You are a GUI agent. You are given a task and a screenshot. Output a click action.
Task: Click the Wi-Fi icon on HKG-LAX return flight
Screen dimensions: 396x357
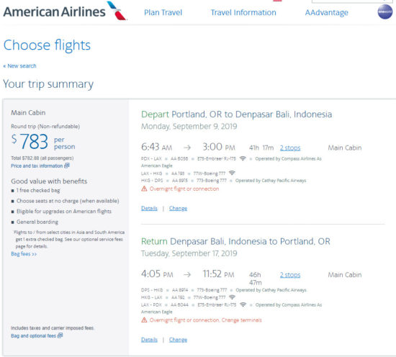click(232, 297)
